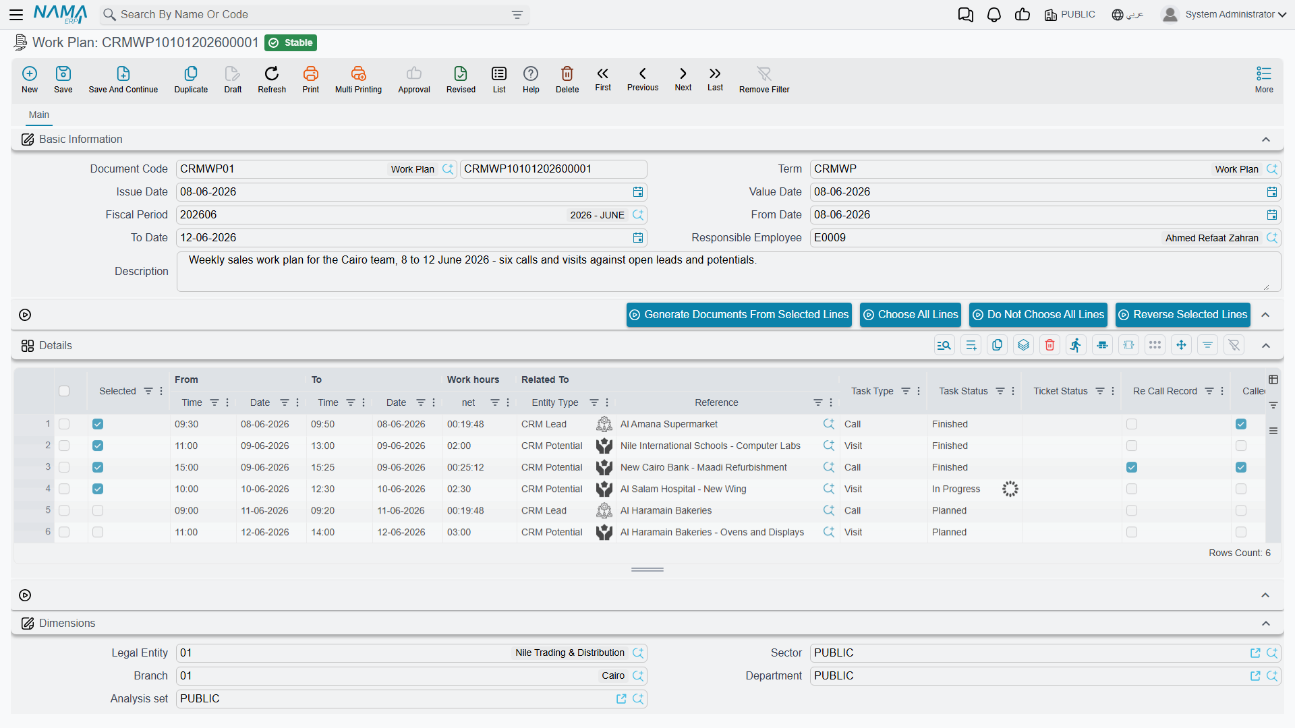Open the grid column chooser icon
Viewport: 1295px width, 728px height.
(1273, 380)
